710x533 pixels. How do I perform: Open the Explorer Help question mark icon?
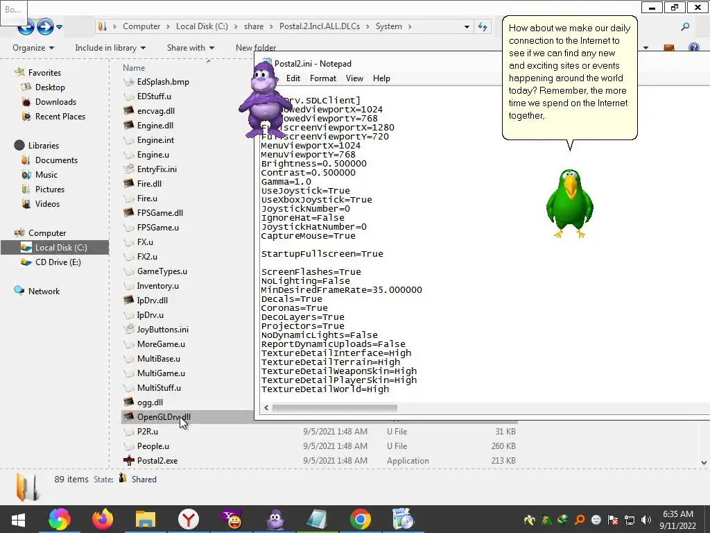point(693,48)
